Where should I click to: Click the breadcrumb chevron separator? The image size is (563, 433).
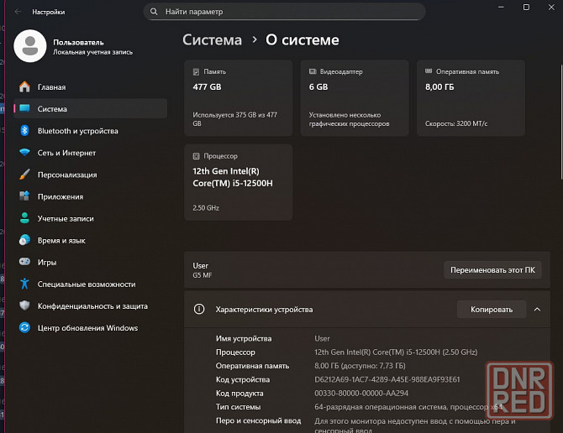[x=255, y=39]
